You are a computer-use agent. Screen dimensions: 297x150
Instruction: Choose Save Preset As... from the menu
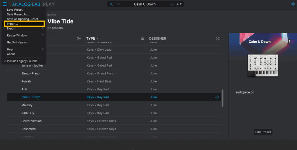pyautogui.click(x=18, y=14)
